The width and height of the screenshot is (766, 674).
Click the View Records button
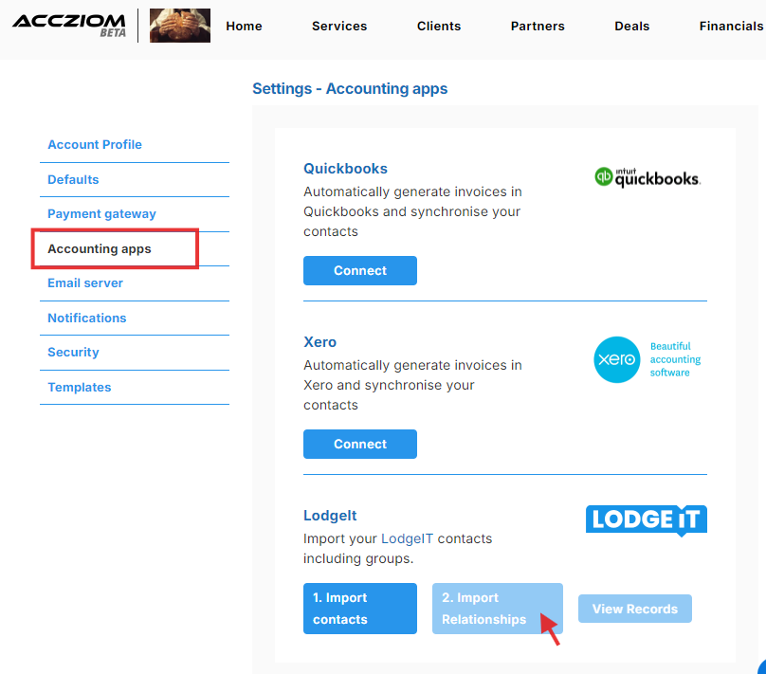pyautogui.click(x=634, y=609)
